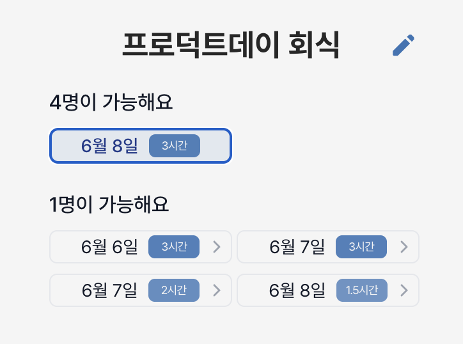Expand chevron on 6월 7일 3시간 card
This screenshot has height=344, width=463.
404,247
